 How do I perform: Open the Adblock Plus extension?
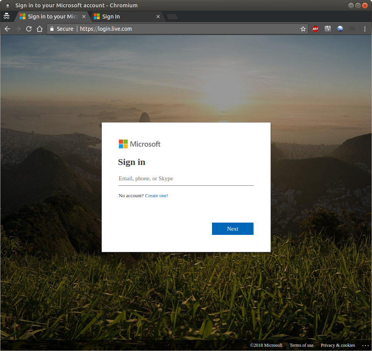tap(315, 29)
